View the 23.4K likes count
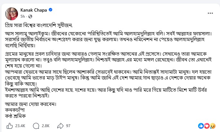This screenshot has width=220, height=132. [21, 126]
